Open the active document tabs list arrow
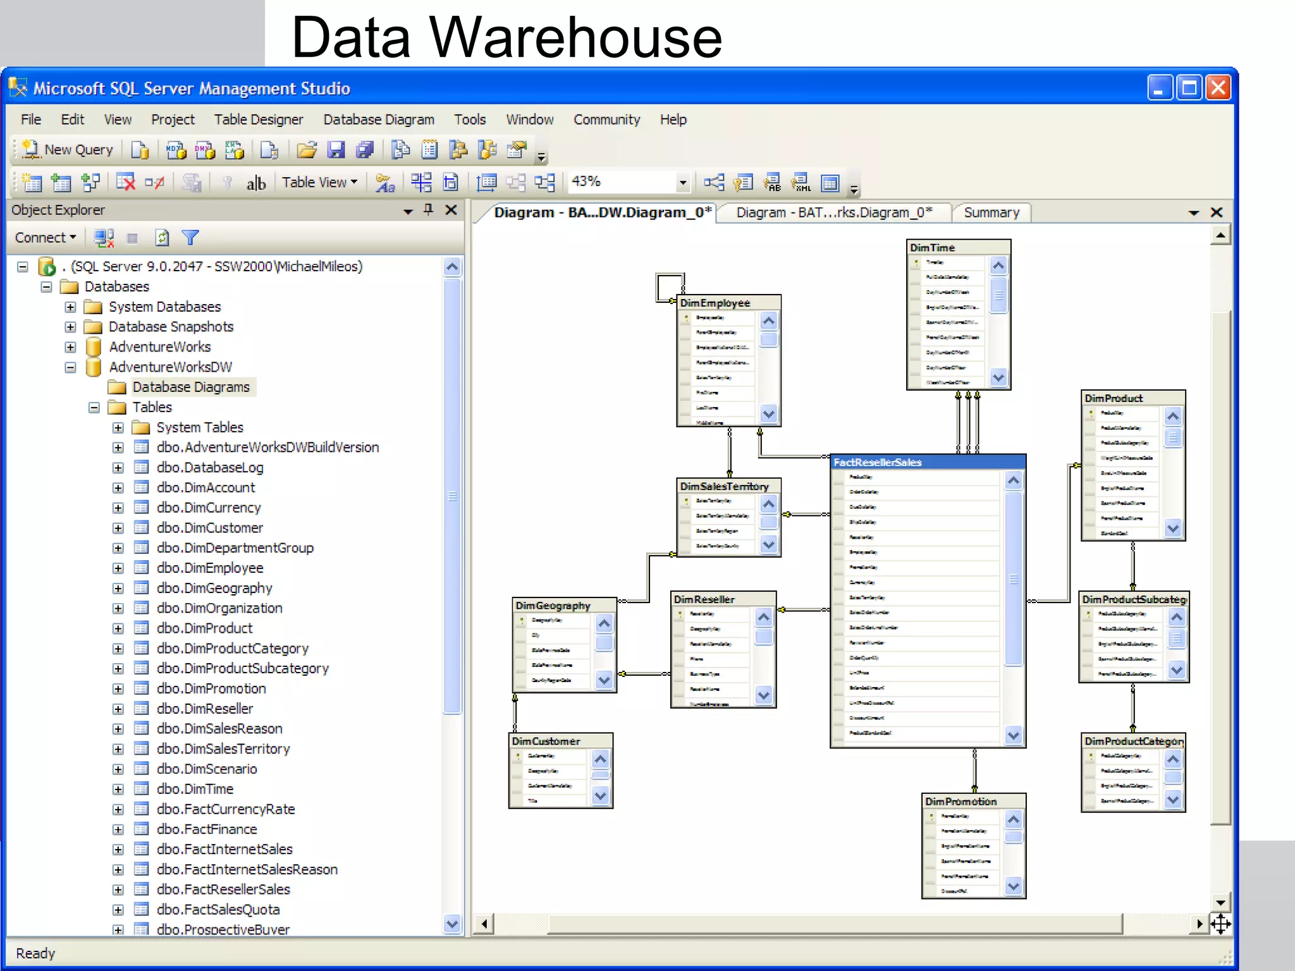The height and width of the screenshot is (971, 1295). point(1194,213)
